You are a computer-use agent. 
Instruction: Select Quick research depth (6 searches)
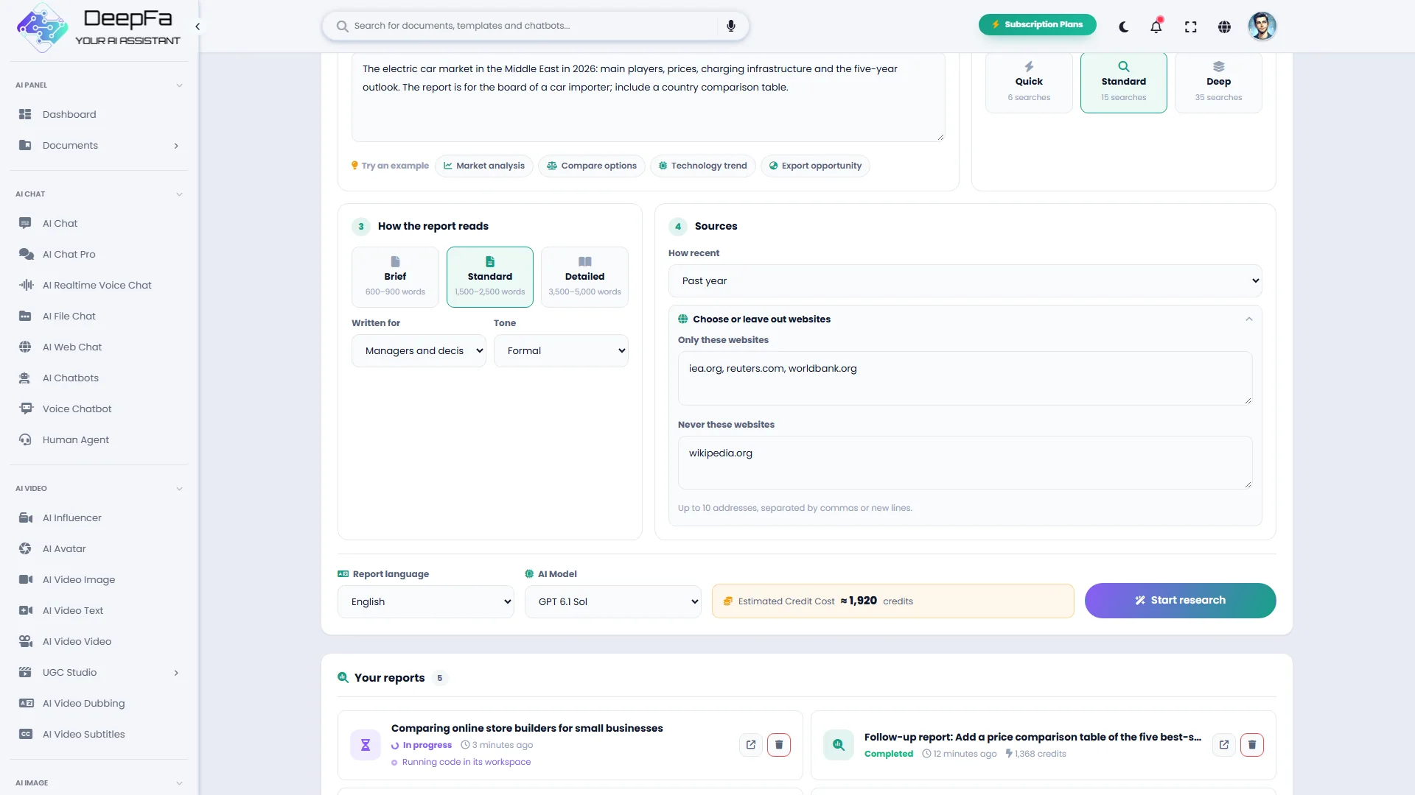1029,82
